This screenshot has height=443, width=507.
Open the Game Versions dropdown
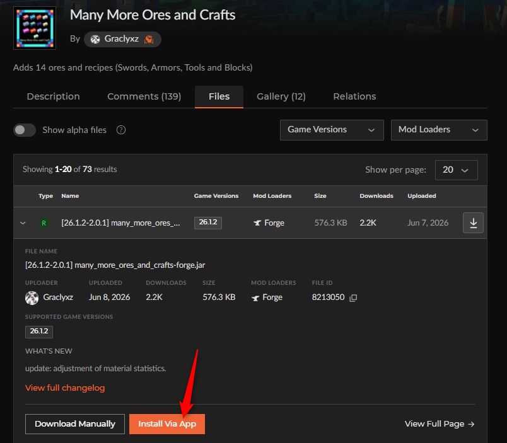(332, 130)
